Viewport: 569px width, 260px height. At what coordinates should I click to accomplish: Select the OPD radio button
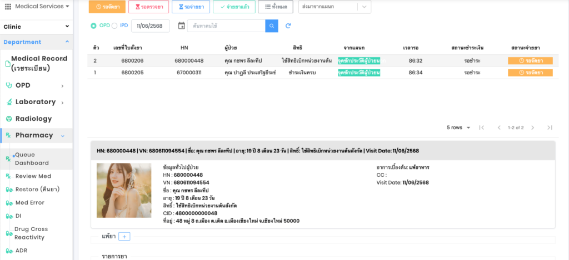coord(93,26)
